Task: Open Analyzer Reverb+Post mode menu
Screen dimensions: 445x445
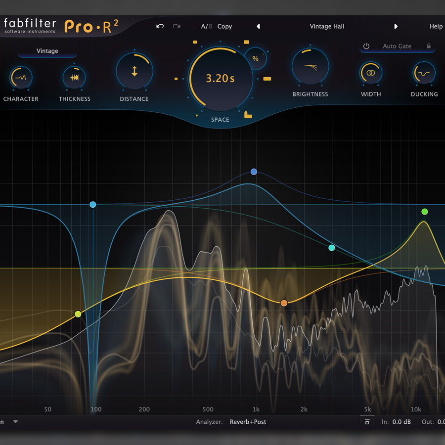Action: [x=248, y=422]
